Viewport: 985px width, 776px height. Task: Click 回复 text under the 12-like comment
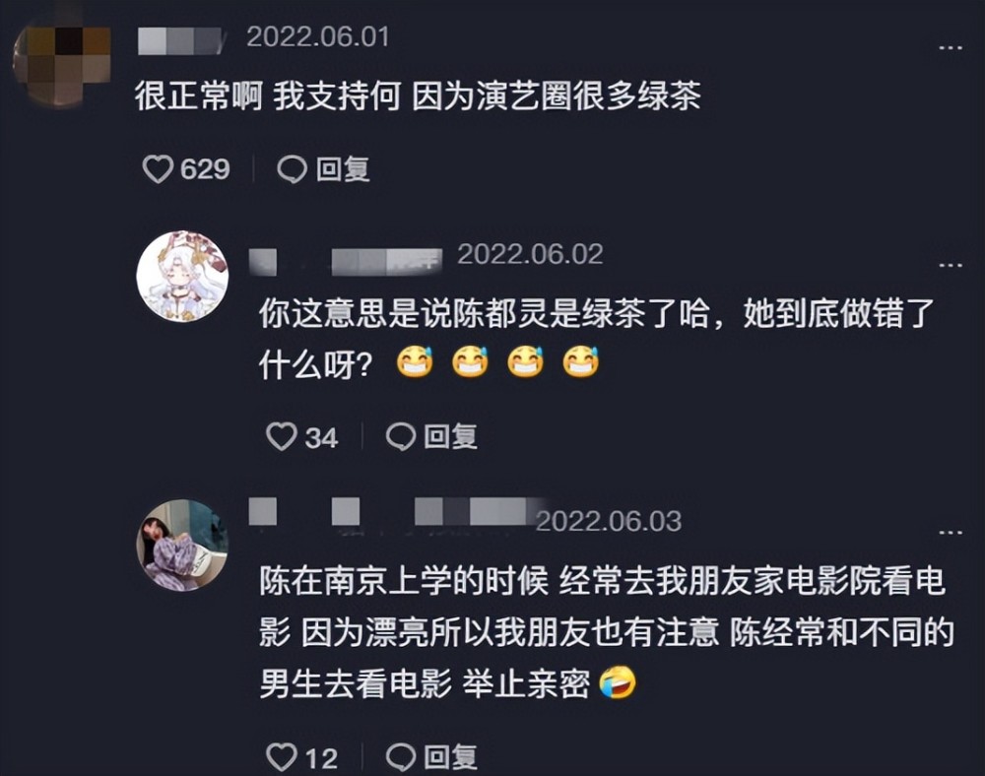tap(450, 757)
